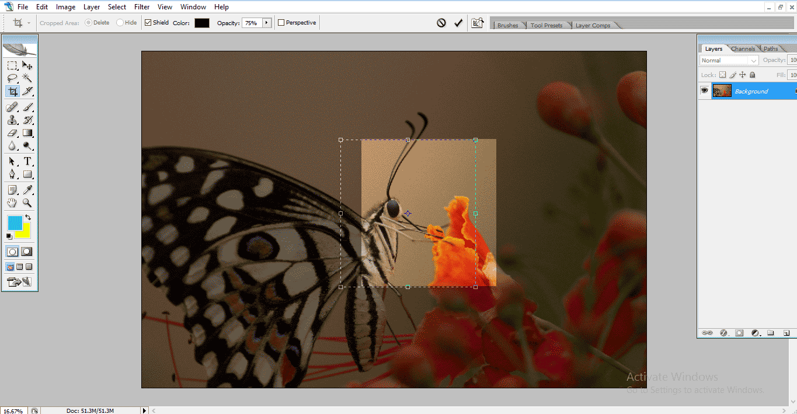Choose Delete cropped area radio option
Screen dimensions: 797x414
88,23
